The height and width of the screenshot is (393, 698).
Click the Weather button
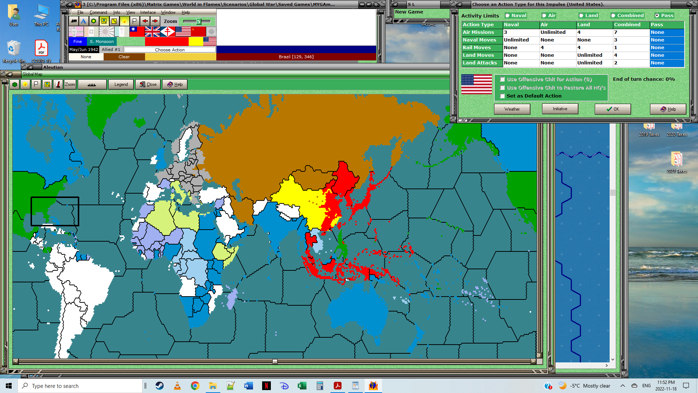512,109
